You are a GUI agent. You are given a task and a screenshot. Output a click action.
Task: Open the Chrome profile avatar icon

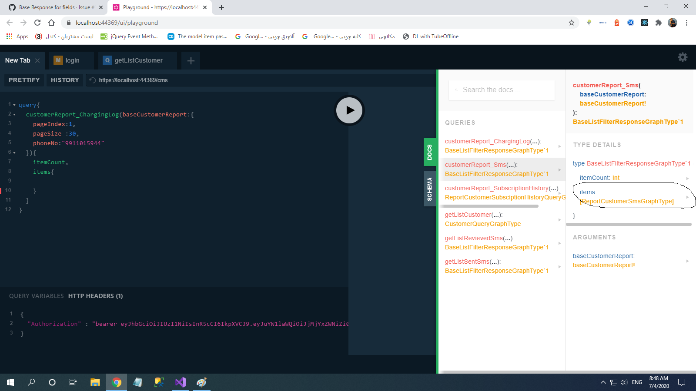tap(672, 23)
